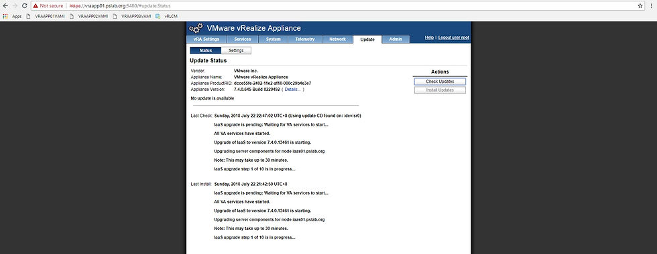Switch to the vRA Settings tab
657x254 pixels.
click(x=206, y=39)
